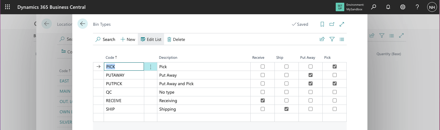Uncheck the Ship checkbox for SHIP row

tap(286, 109)
